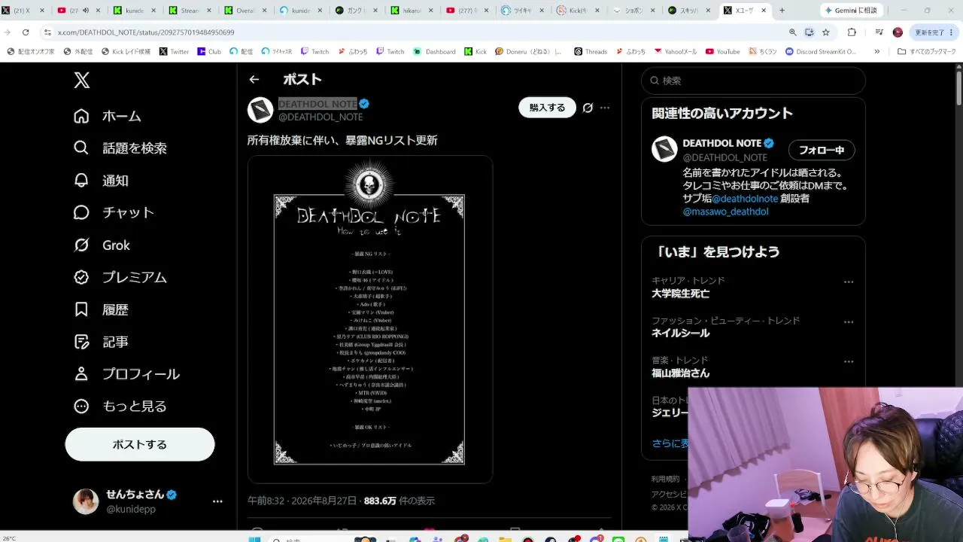Expand the bookmarks bar overflow chevron
The width and height of the screenshot is (963, 542).
[876, 52]
